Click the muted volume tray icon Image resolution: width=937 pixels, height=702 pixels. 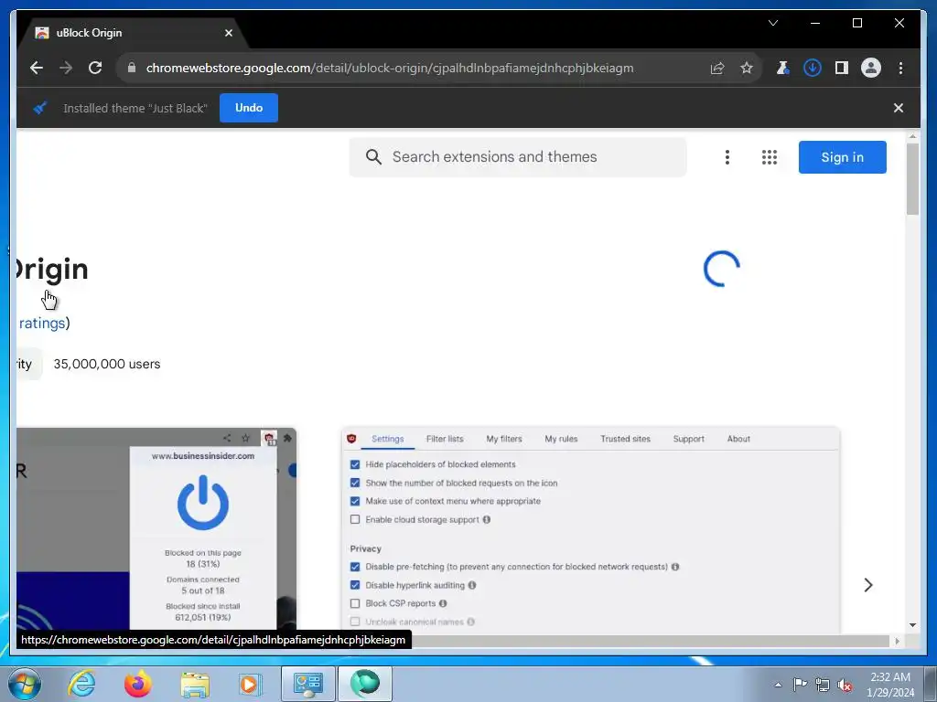pyautogui.click(x=845, y=686)
